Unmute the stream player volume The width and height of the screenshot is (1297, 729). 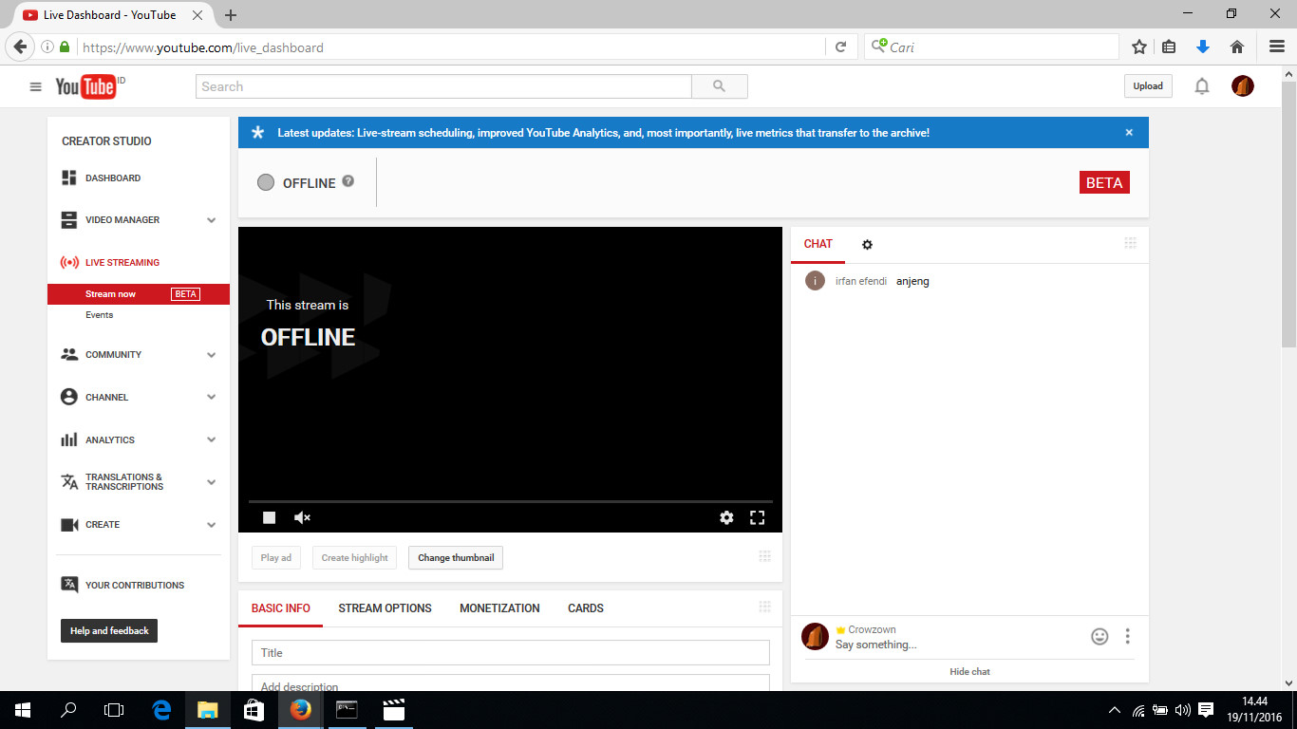click(x=302, y=517)
